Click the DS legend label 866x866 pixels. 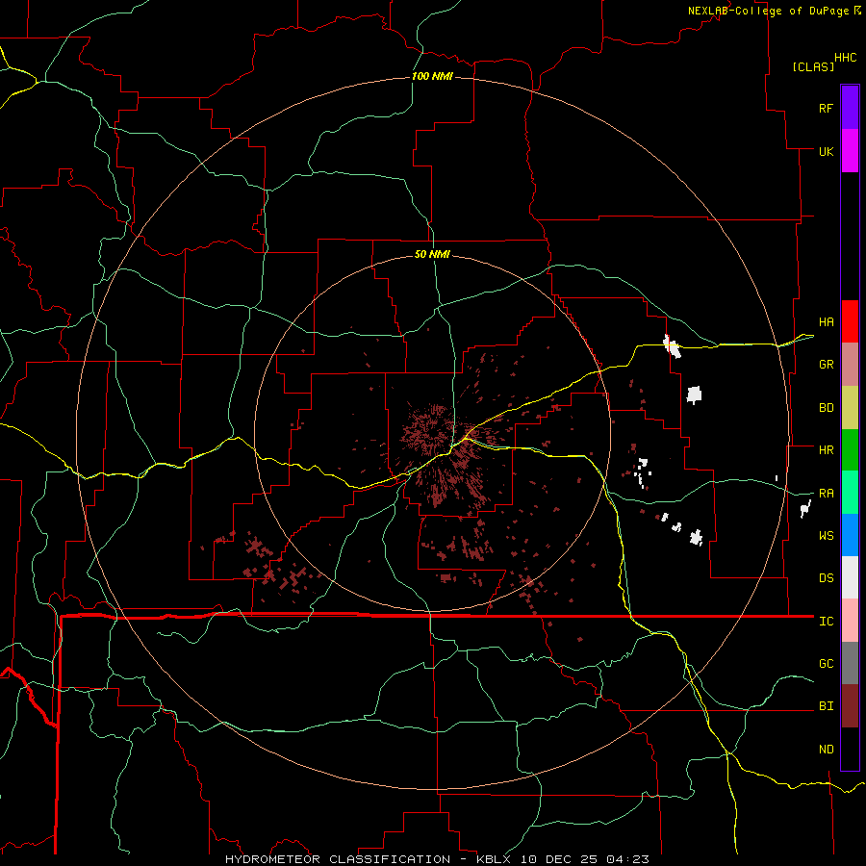click(826, 578)
